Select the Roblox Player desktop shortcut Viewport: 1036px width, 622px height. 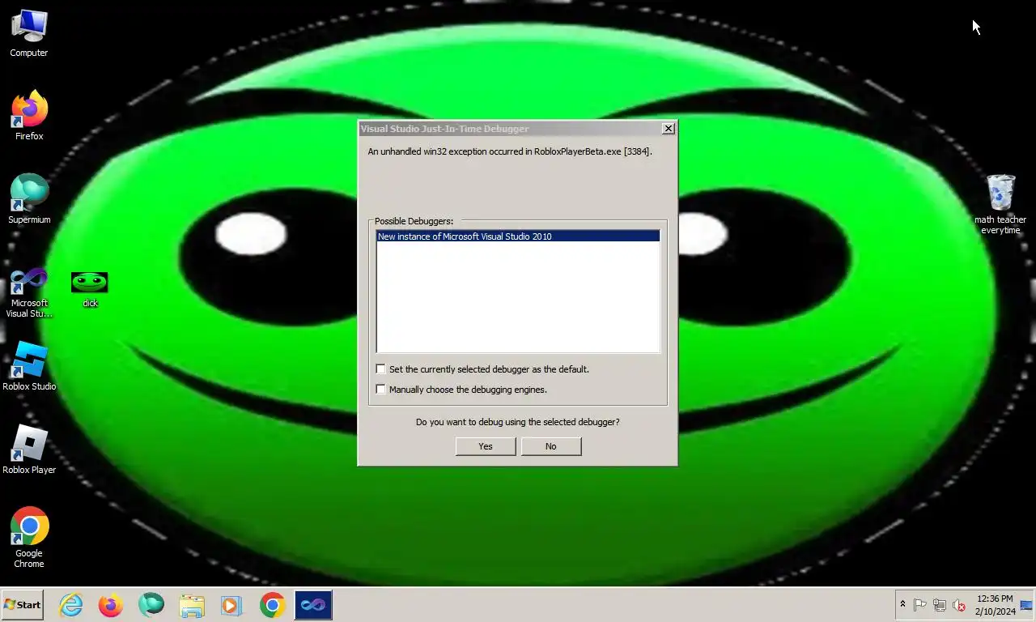coord(29,449)
